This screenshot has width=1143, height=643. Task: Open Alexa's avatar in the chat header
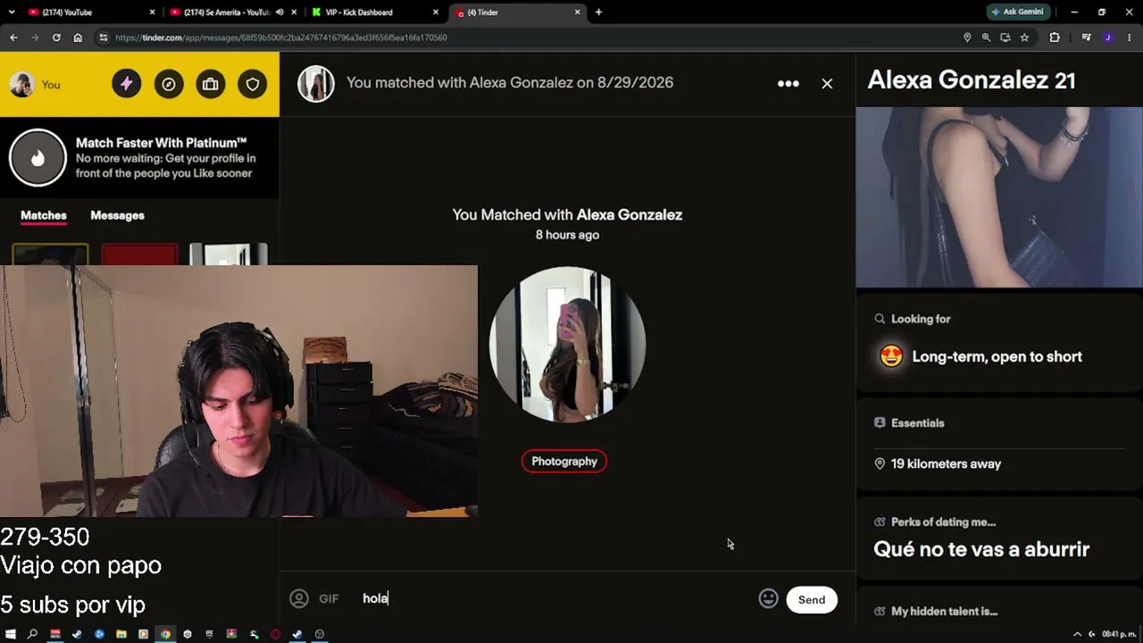coord(316,83)
